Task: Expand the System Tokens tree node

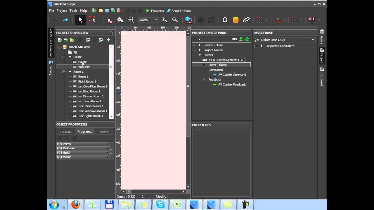Action: [x=194, y=45]
